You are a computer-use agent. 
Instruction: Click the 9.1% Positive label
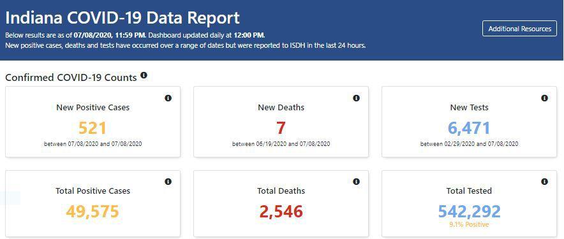pyautogui.click(x=469, y=224)
